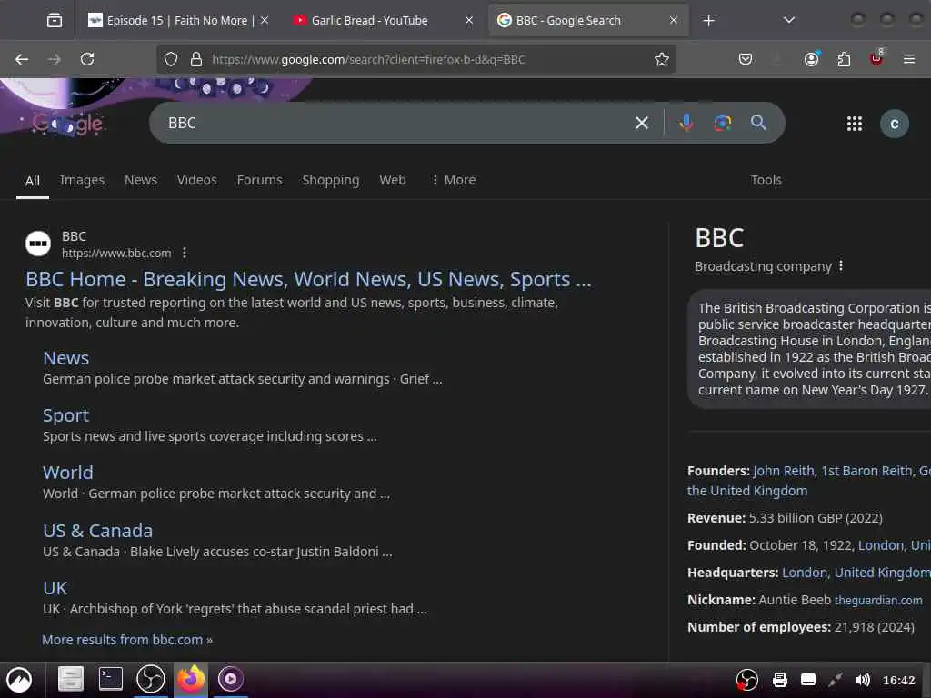
Task: Close the Garlic Bread YouTube tab
Action: tap(469, 21)
